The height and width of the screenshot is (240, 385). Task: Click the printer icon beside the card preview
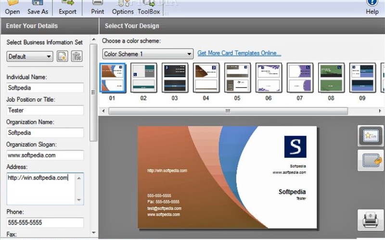[x=371, y=220]
